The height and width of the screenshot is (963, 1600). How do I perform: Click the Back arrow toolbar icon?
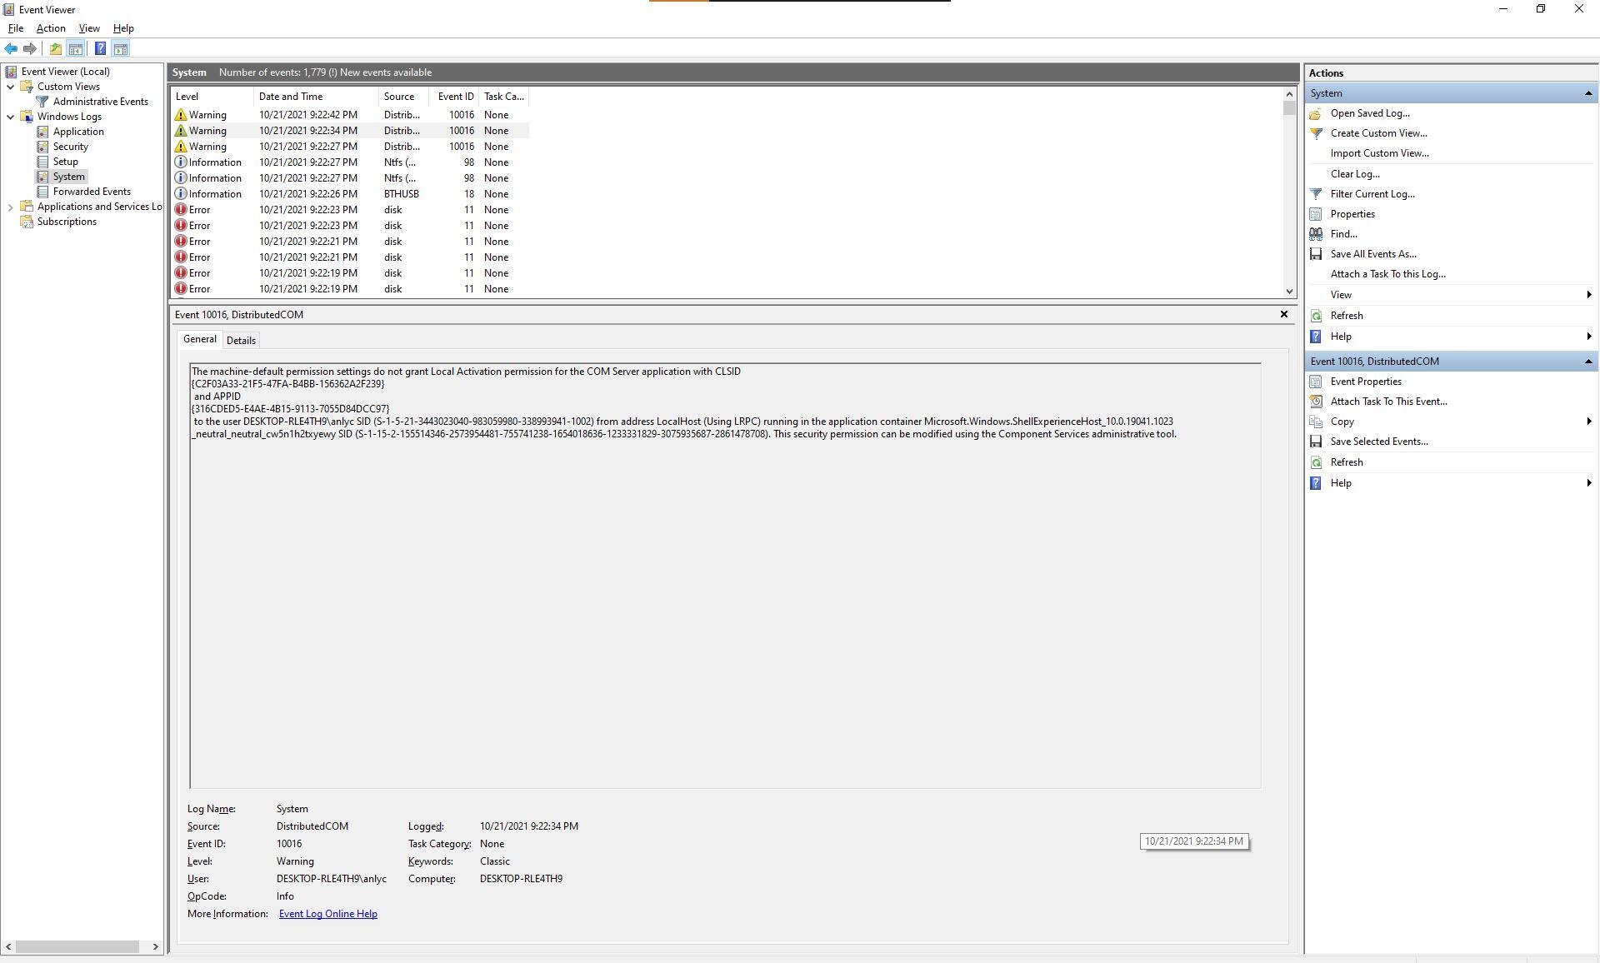(11, 49)
